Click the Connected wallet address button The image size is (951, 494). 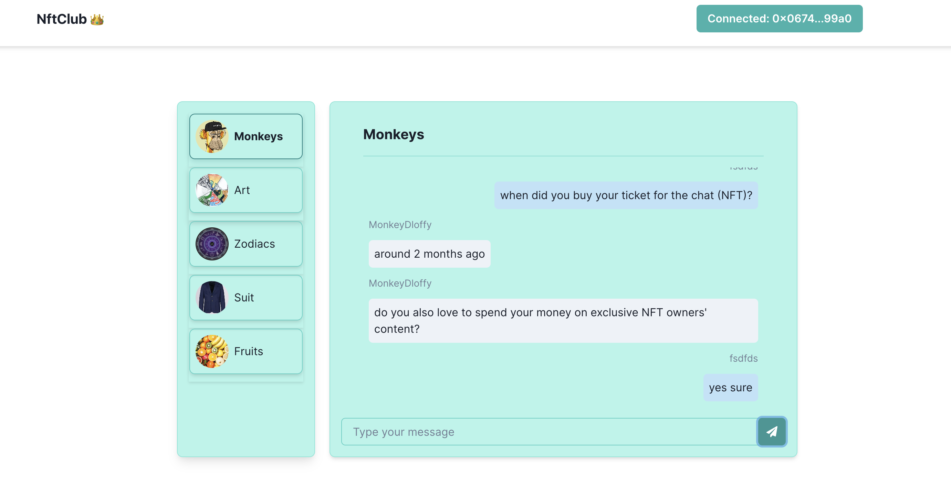click(779, 19)
